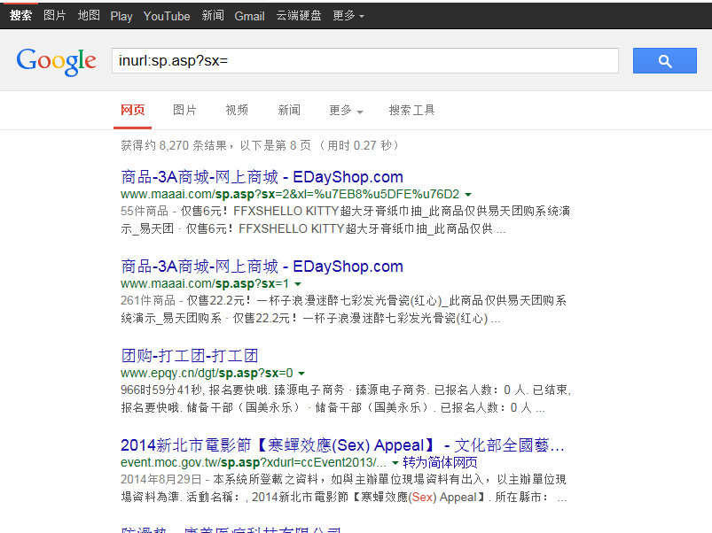Screen dimensions: 712x533
Task: Open Gmail in the top black bar
Action: (x=249, y=16)
